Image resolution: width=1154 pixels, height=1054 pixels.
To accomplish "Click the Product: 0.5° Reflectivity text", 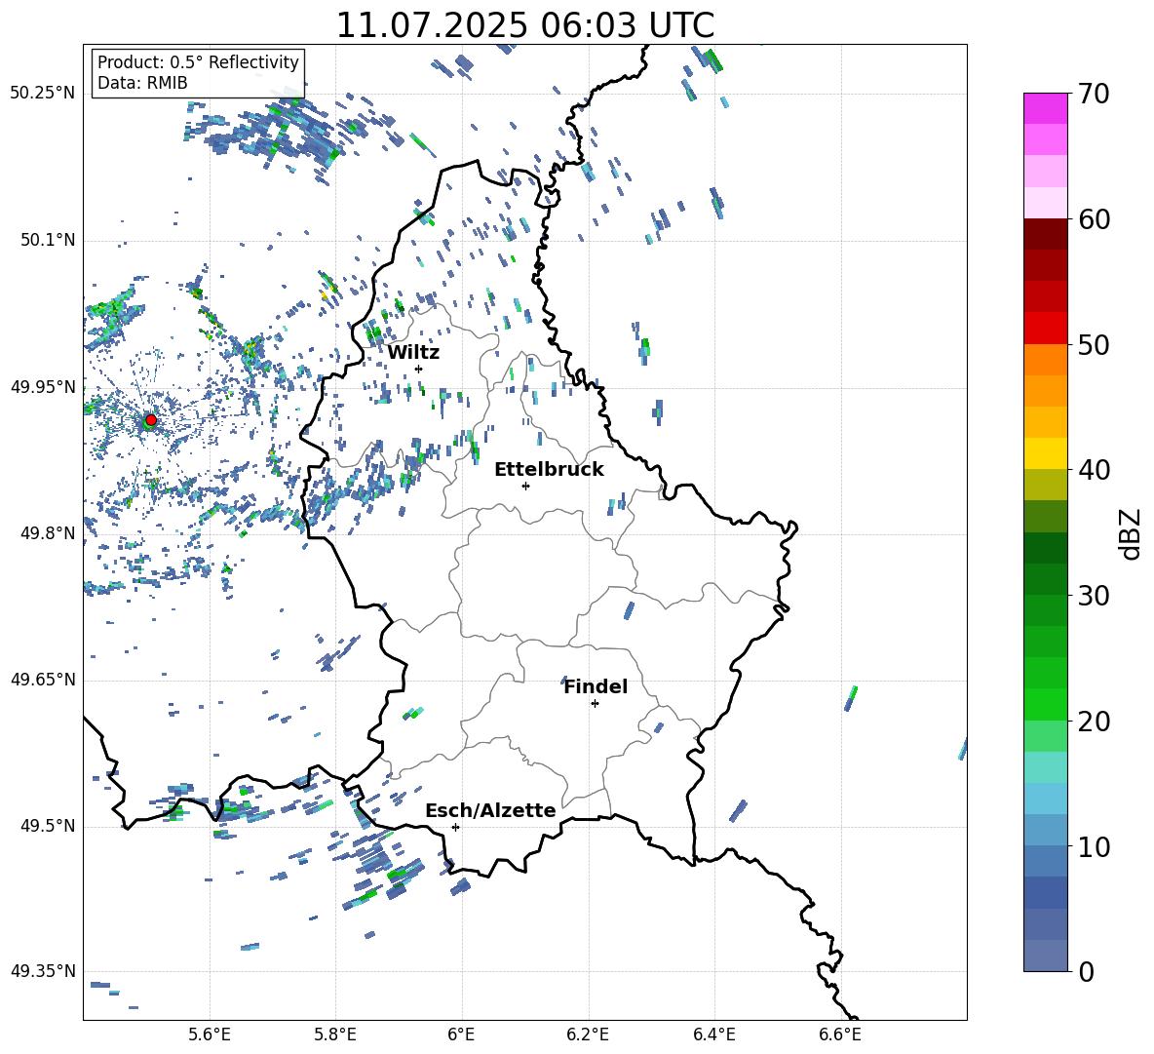I will coord(198,61).
